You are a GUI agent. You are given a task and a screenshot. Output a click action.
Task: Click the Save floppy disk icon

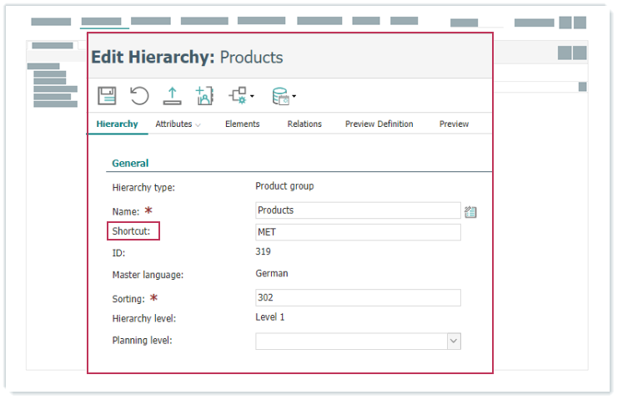pyautogui.click(x=107, y=95)
